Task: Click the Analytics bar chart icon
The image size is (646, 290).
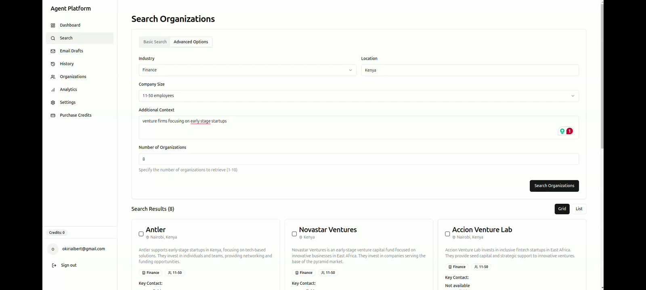Action: coord(53,90)
